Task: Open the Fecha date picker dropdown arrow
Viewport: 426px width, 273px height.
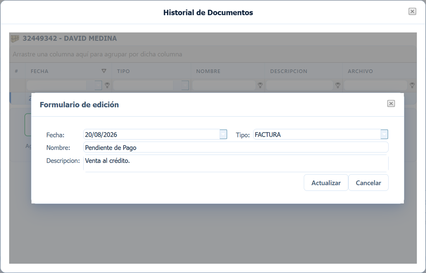Action: pyautogui.click(x=223, y=134)
